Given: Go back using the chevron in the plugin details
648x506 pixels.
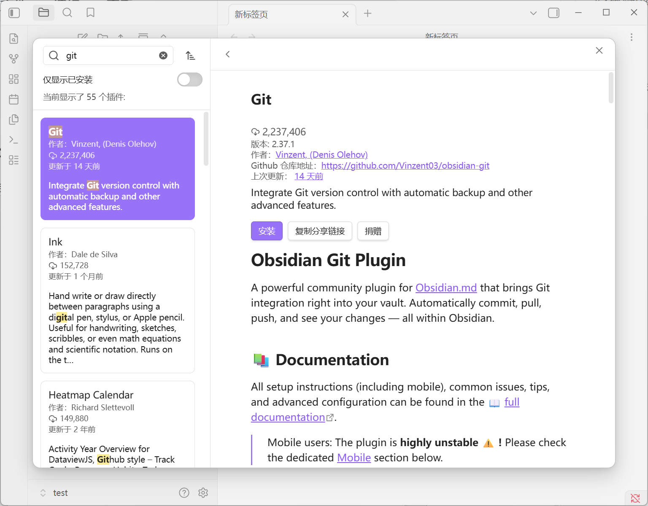Looking at the screenshot, I should (x=228, y=54).
